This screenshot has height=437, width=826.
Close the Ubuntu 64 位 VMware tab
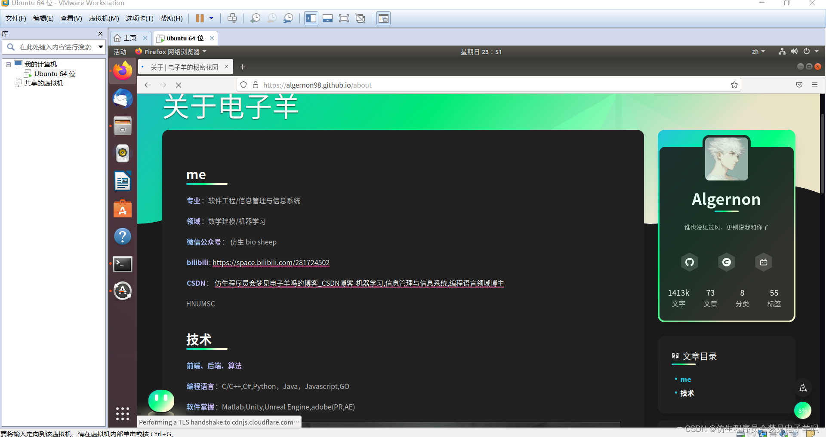pos(212,38)
